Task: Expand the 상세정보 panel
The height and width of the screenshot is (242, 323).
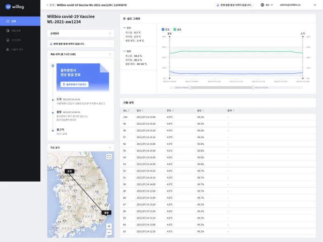Action: click(x=81, y=33)
